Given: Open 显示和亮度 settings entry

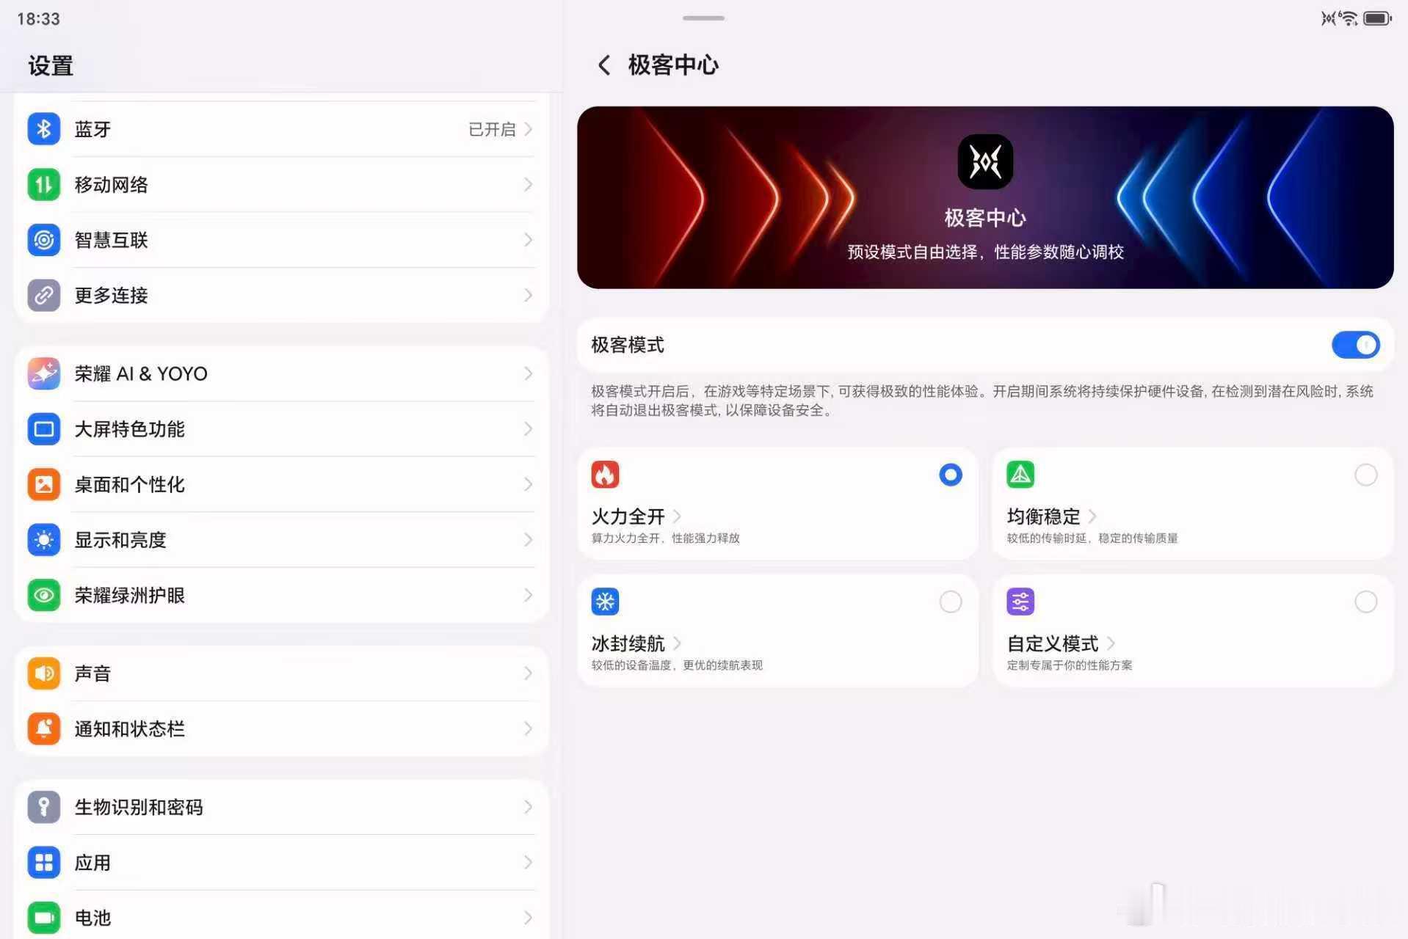Looking at the screenshot, I should (281, 540).
